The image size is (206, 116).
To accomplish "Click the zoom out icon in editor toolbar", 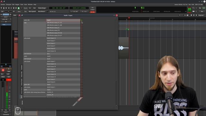I will pyautogui.click(x=191, y=15).
